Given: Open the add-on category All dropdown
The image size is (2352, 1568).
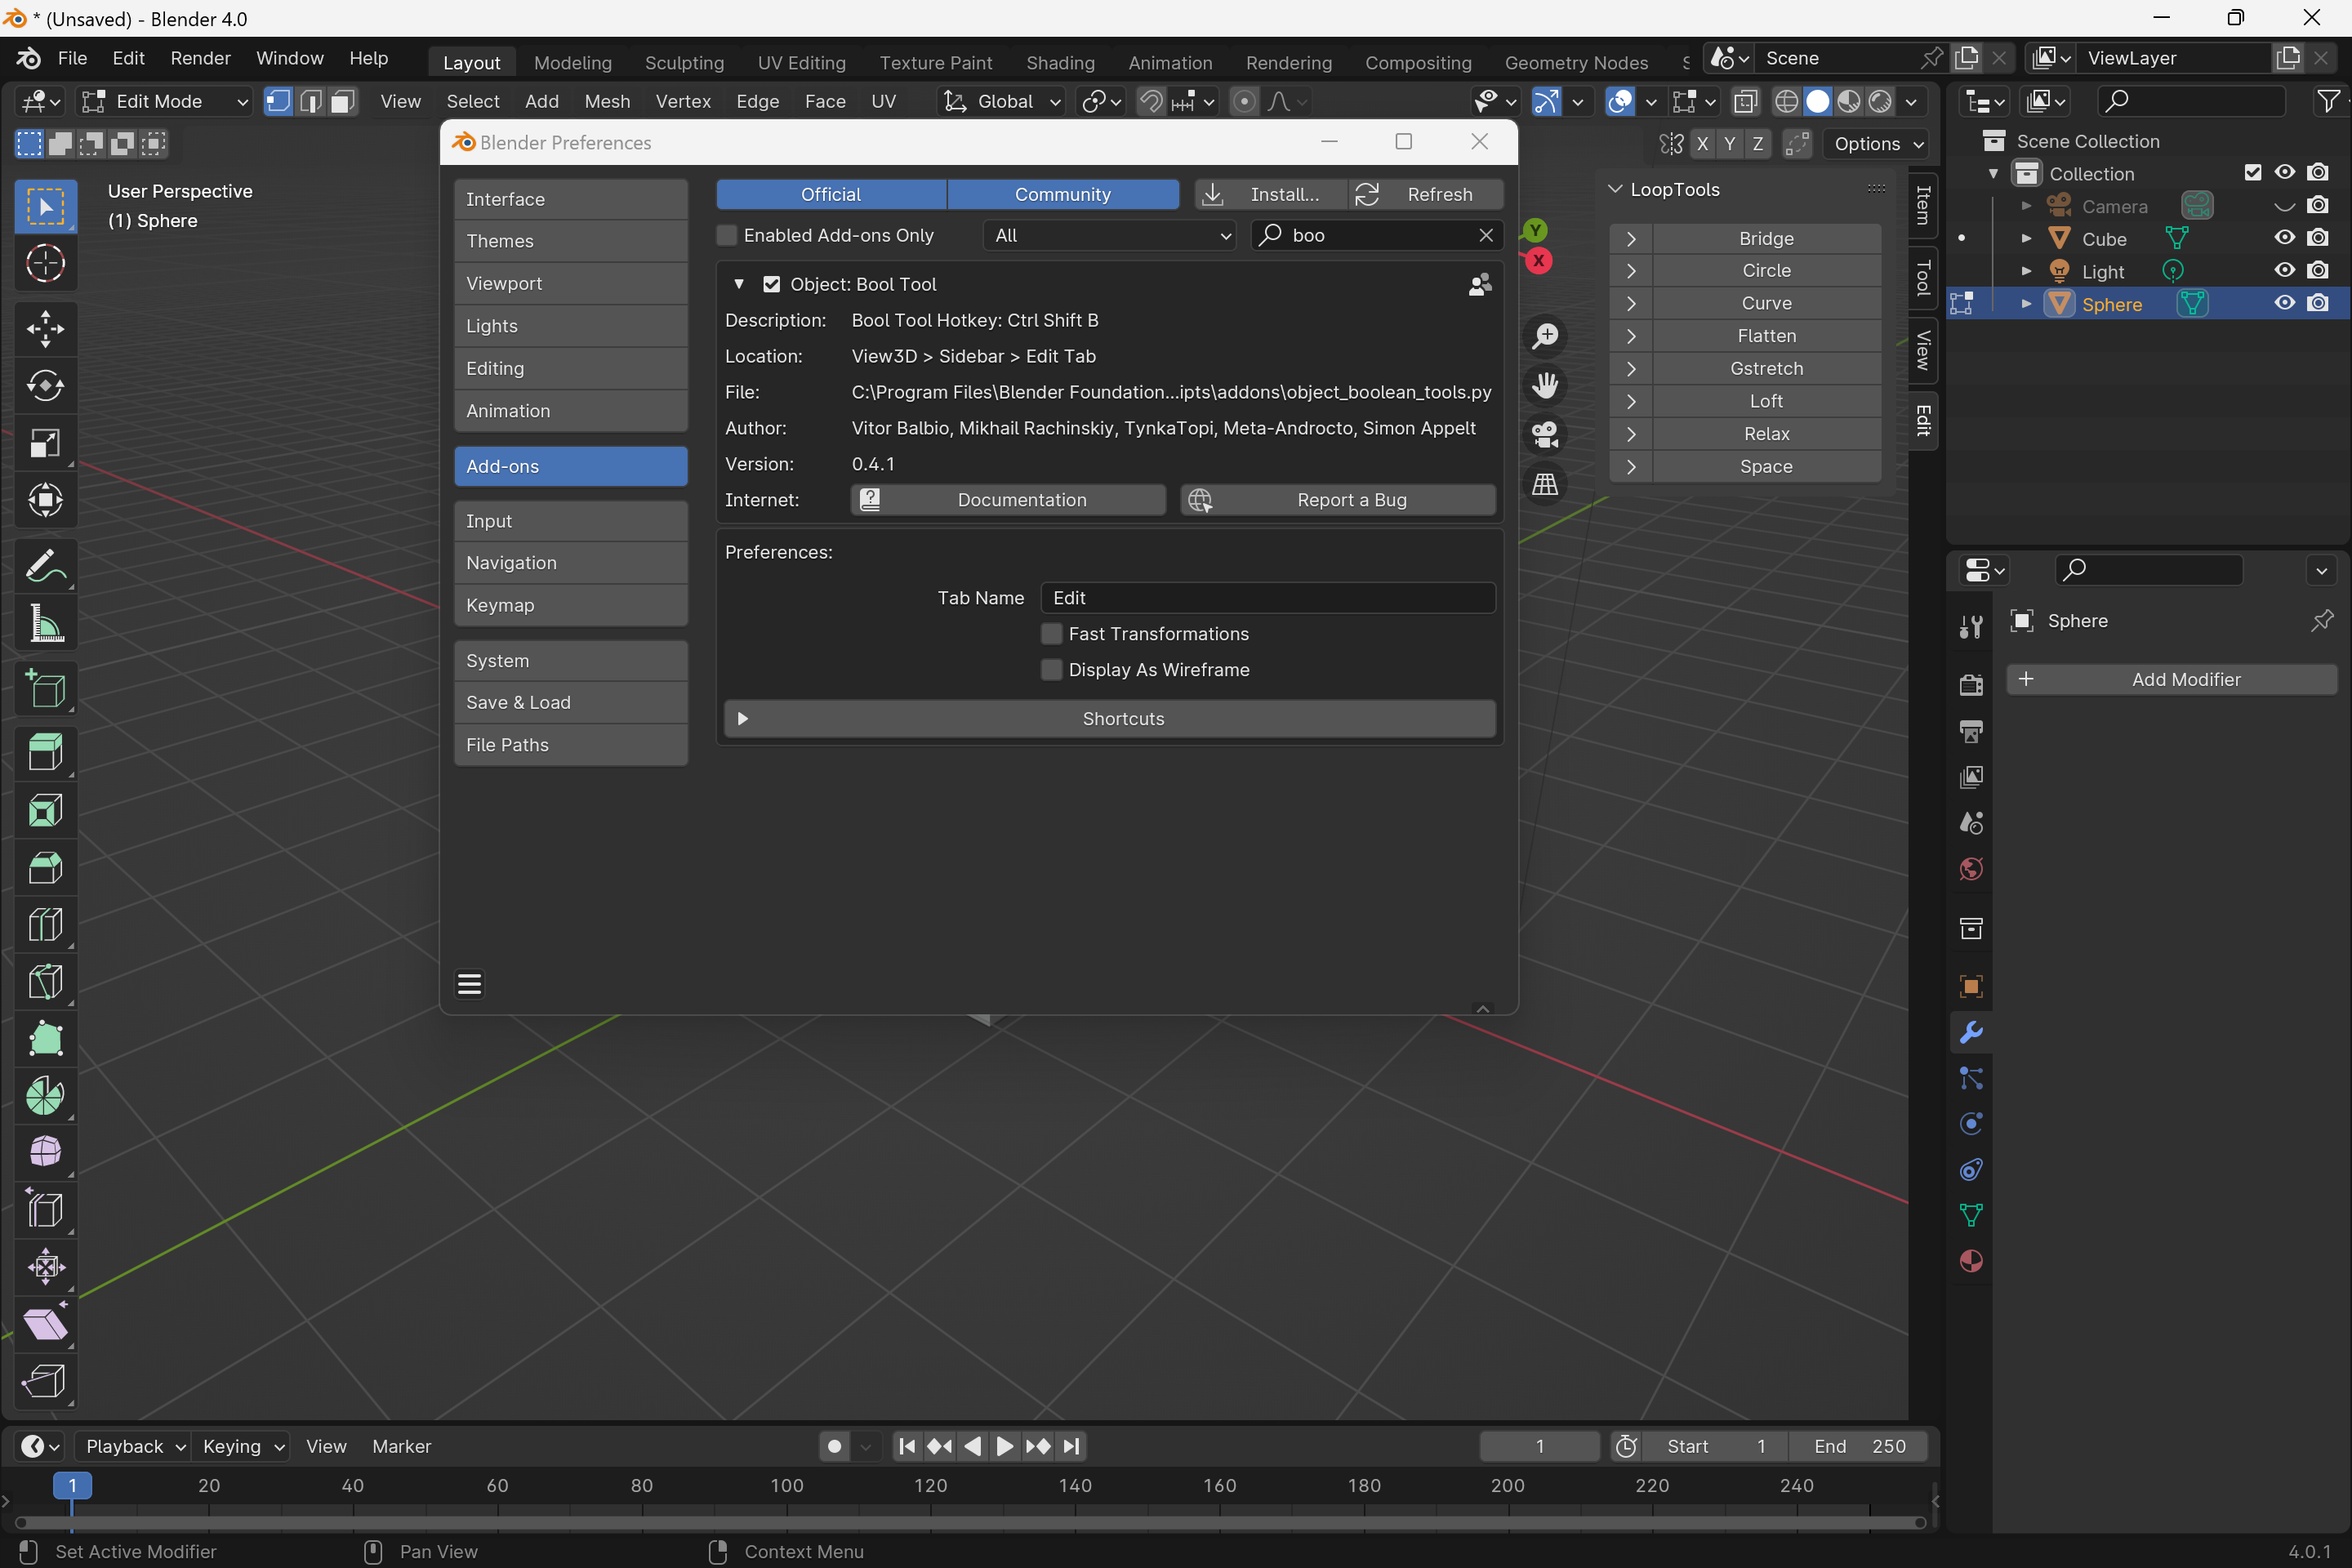Looking at the screenshot, I should 1109,235.
